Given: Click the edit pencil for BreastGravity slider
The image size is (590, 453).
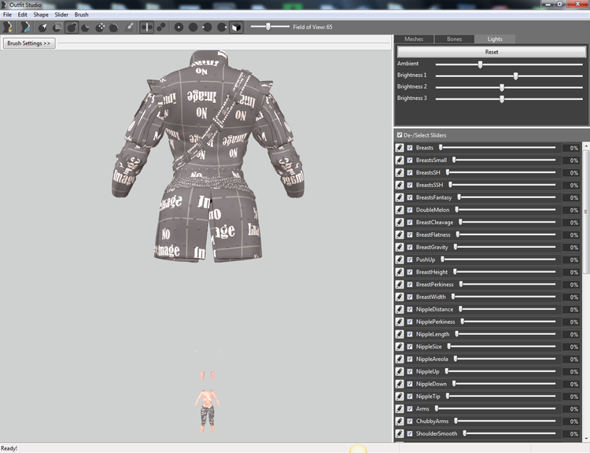Looking at the screenshot, I should [x=400, y=247].
